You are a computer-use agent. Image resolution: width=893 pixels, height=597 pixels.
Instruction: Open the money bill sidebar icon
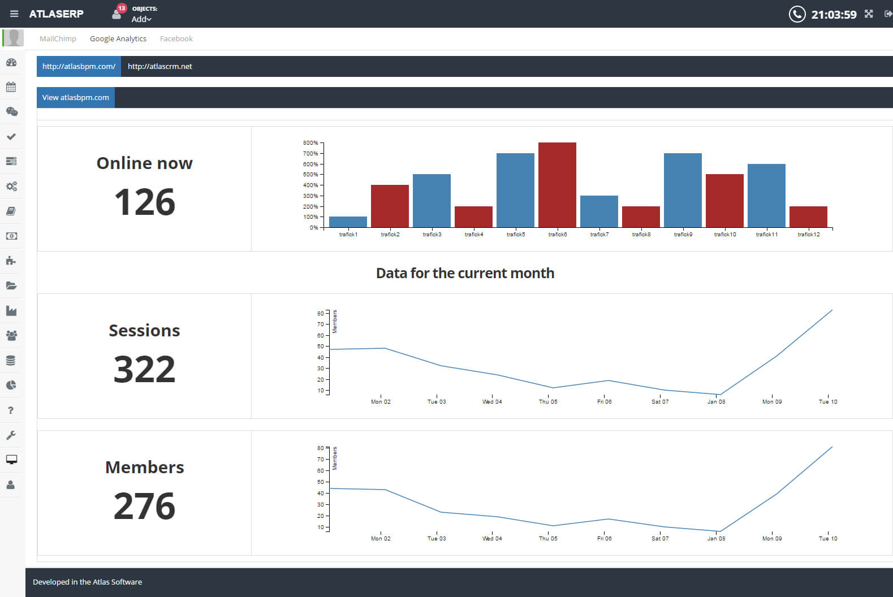[x=11, y=236]
